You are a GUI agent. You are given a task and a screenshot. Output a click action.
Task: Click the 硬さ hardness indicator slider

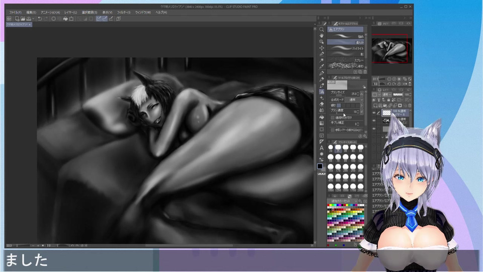pos(348,105)
